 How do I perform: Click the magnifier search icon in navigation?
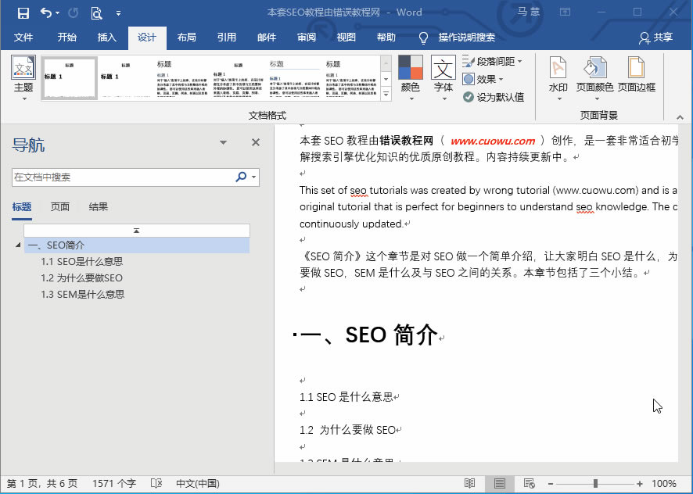(x=241, y=177)
